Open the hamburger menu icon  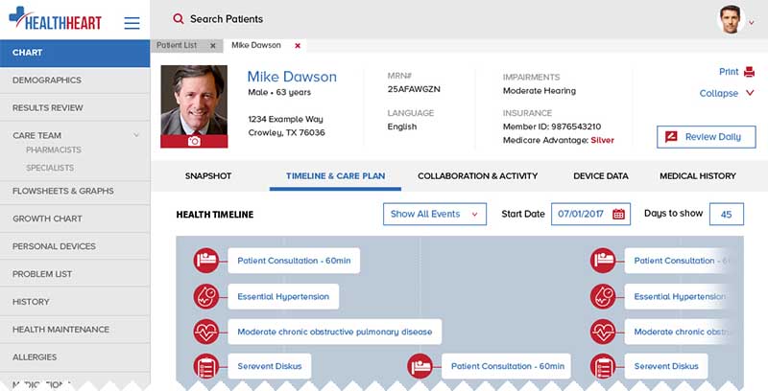(132, 23)
